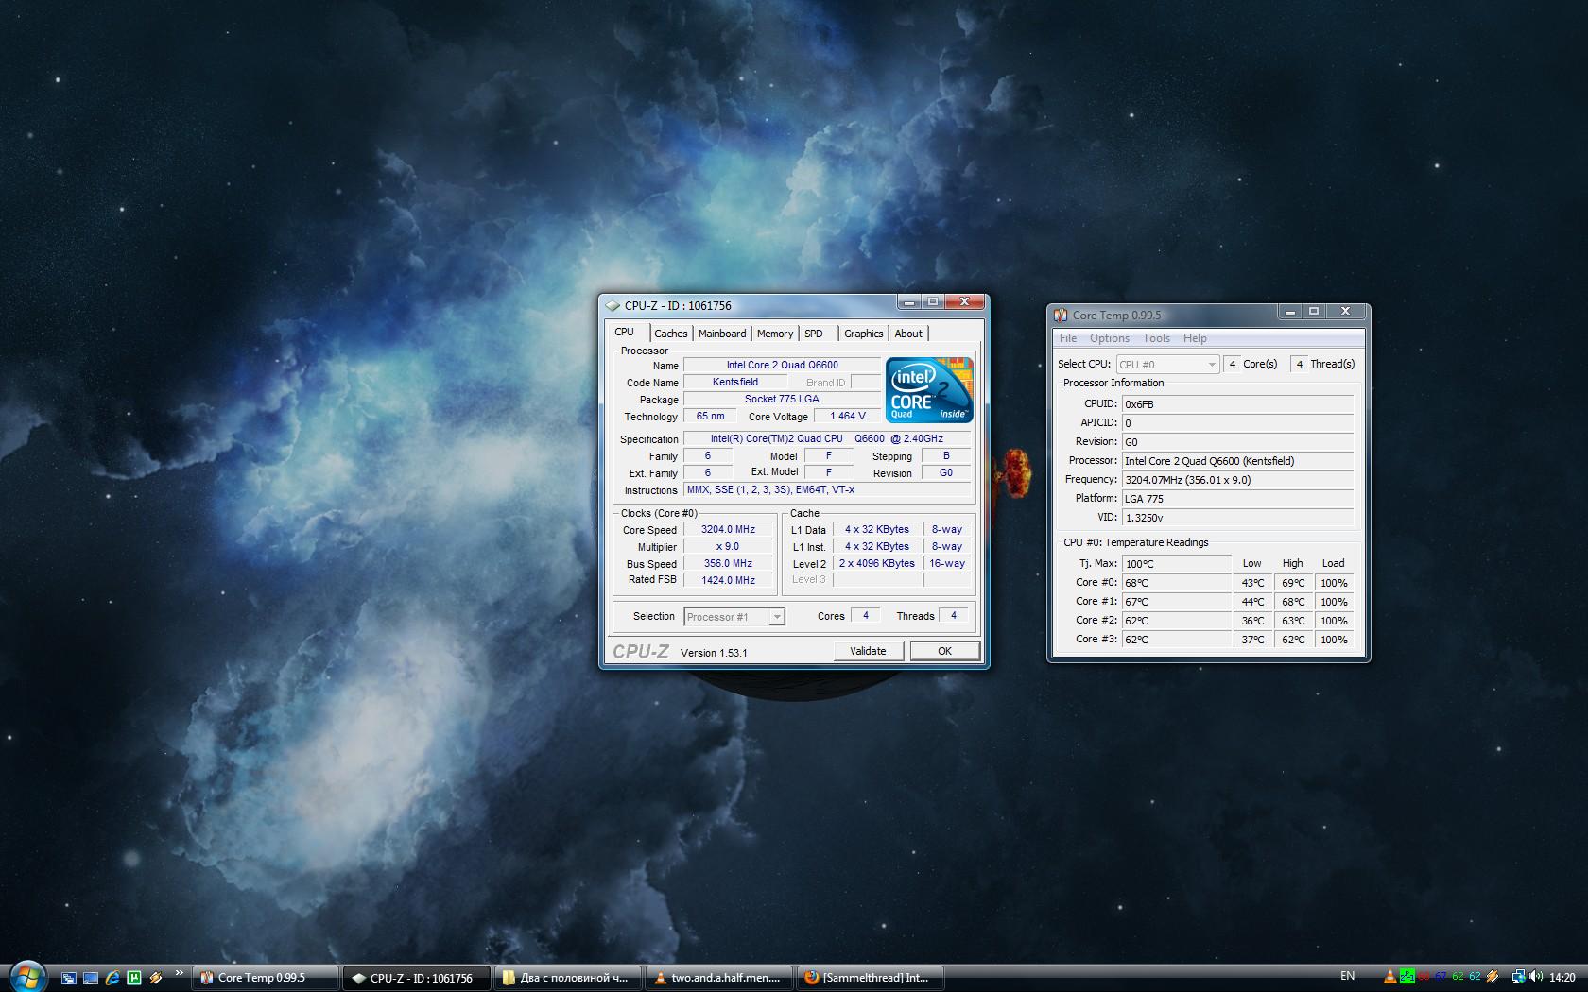Switch to the Caches tab in CPU-Z

point(670,334)
